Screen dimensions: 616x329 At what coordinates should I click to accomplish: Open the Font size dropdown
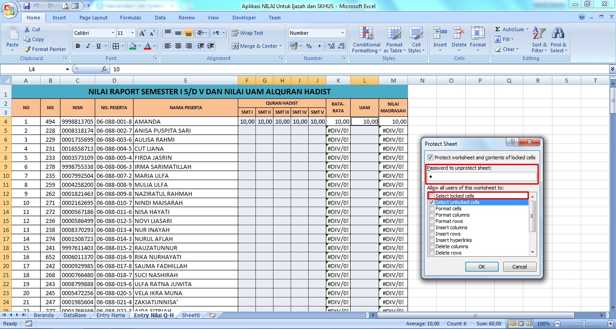pyautogui.click(x=132, y=33)
